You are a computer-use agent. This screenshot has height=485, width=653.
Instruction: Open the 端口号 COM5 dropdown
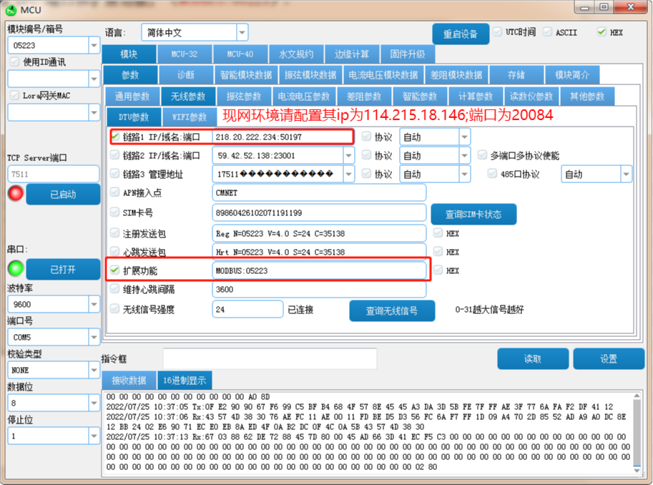[94, 337]
